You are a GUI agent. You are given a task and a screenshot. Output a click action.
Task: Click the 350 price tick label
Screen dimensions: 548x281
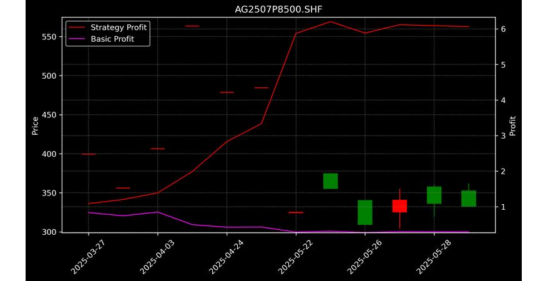[49, 193]
